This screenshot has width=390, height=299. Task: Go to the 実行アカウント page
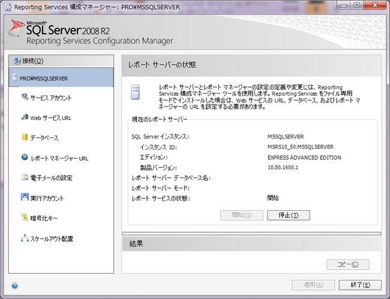pyautogui.click(x=47, y=198)
